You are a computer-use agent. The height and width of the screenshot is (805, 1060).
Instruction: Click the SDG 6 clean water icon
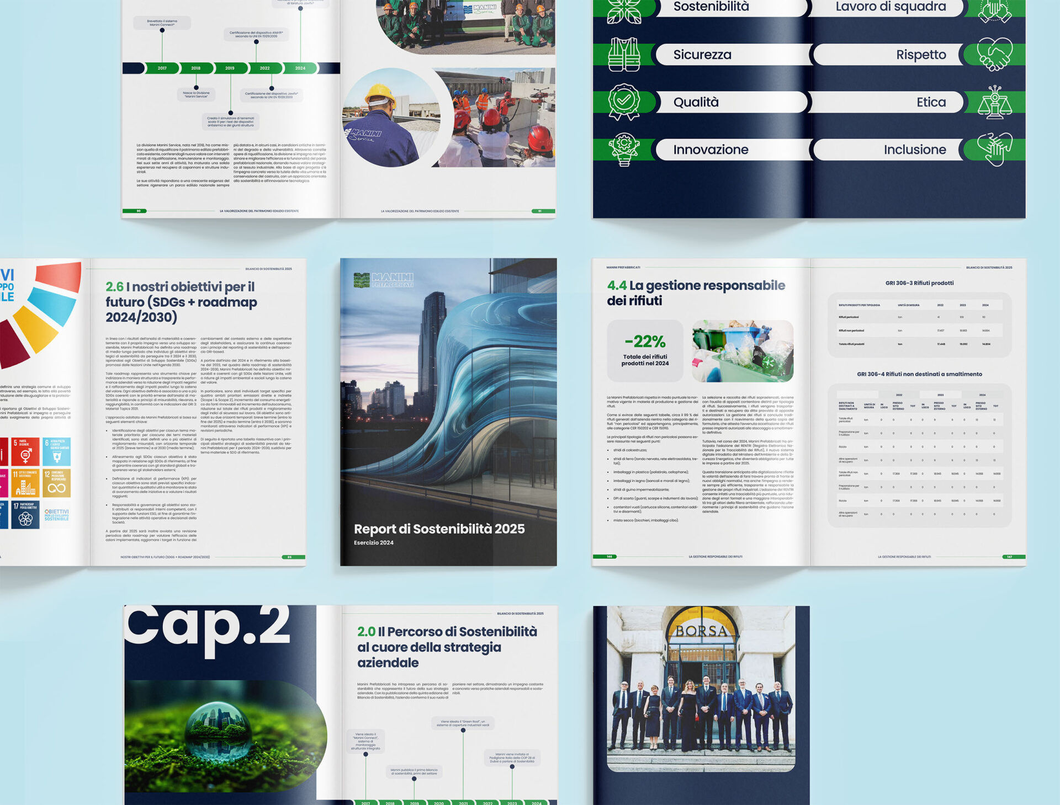pyautogui.click(x=56, y=451)
